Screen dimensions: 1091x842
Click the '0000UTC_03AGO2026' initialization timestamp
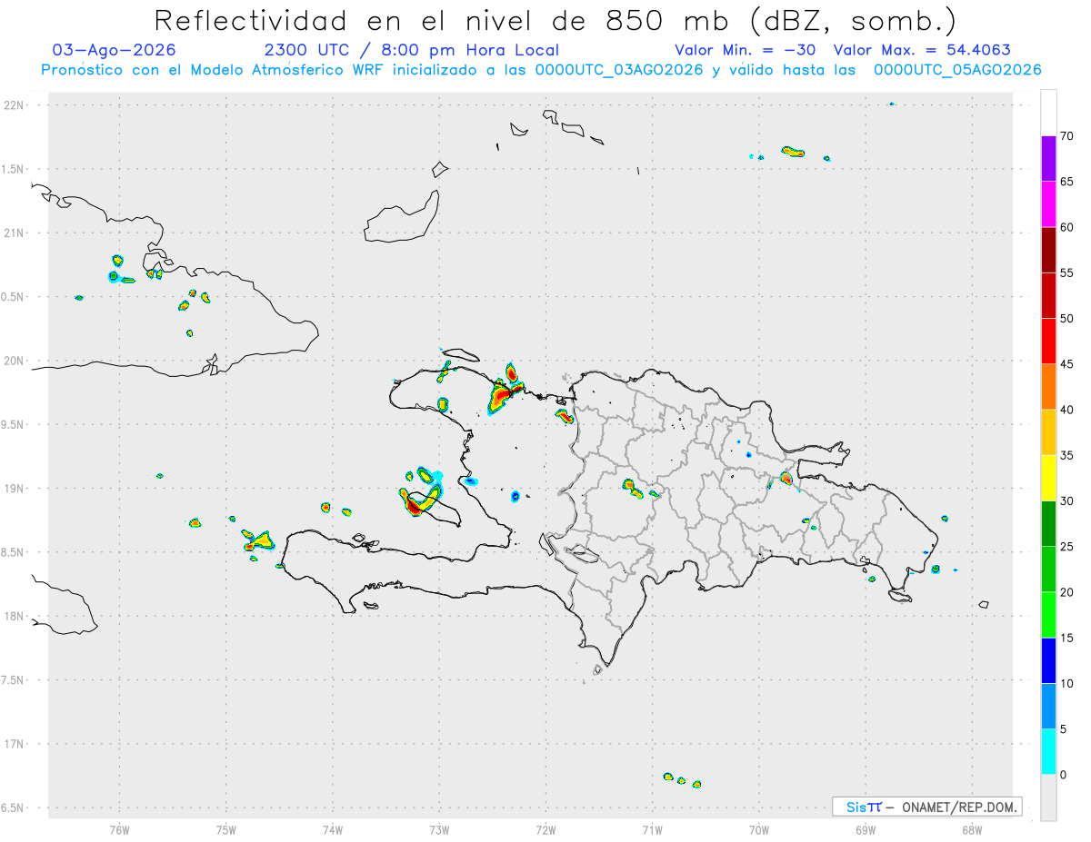619,71
